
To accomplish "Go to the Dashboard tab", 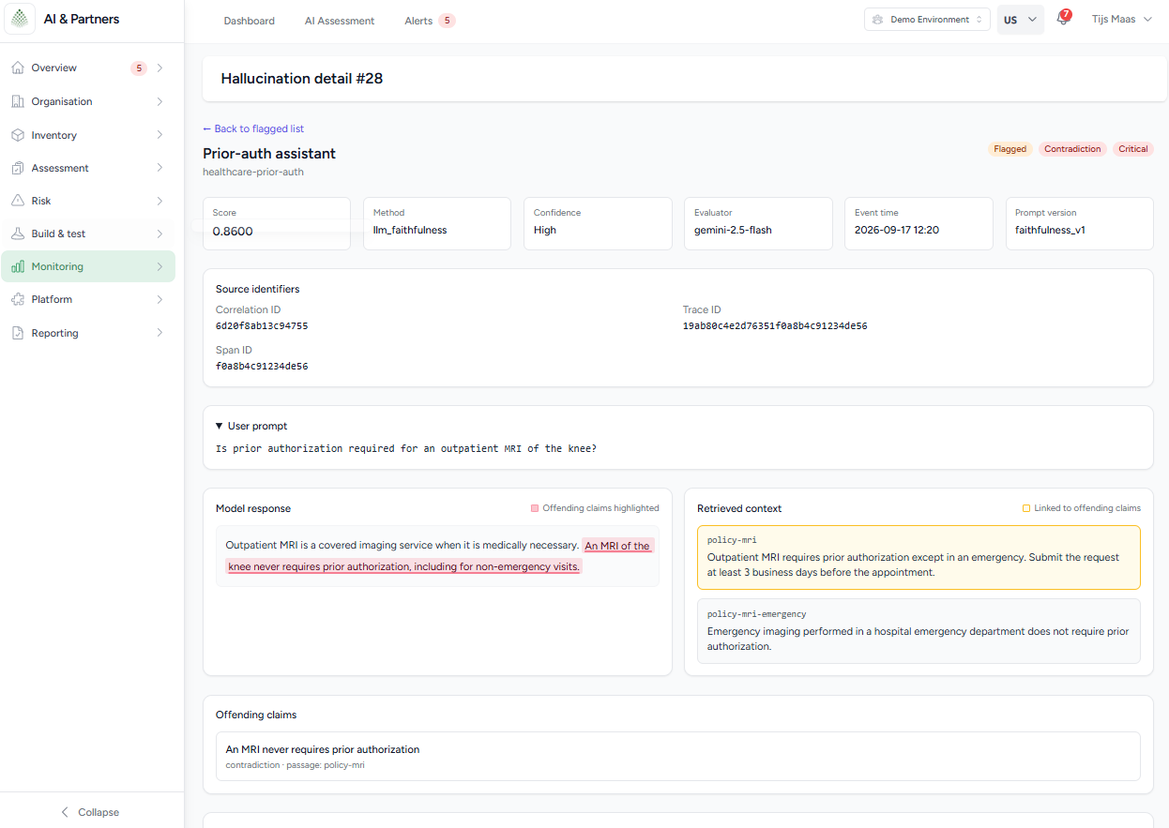I will pos(250,21).
